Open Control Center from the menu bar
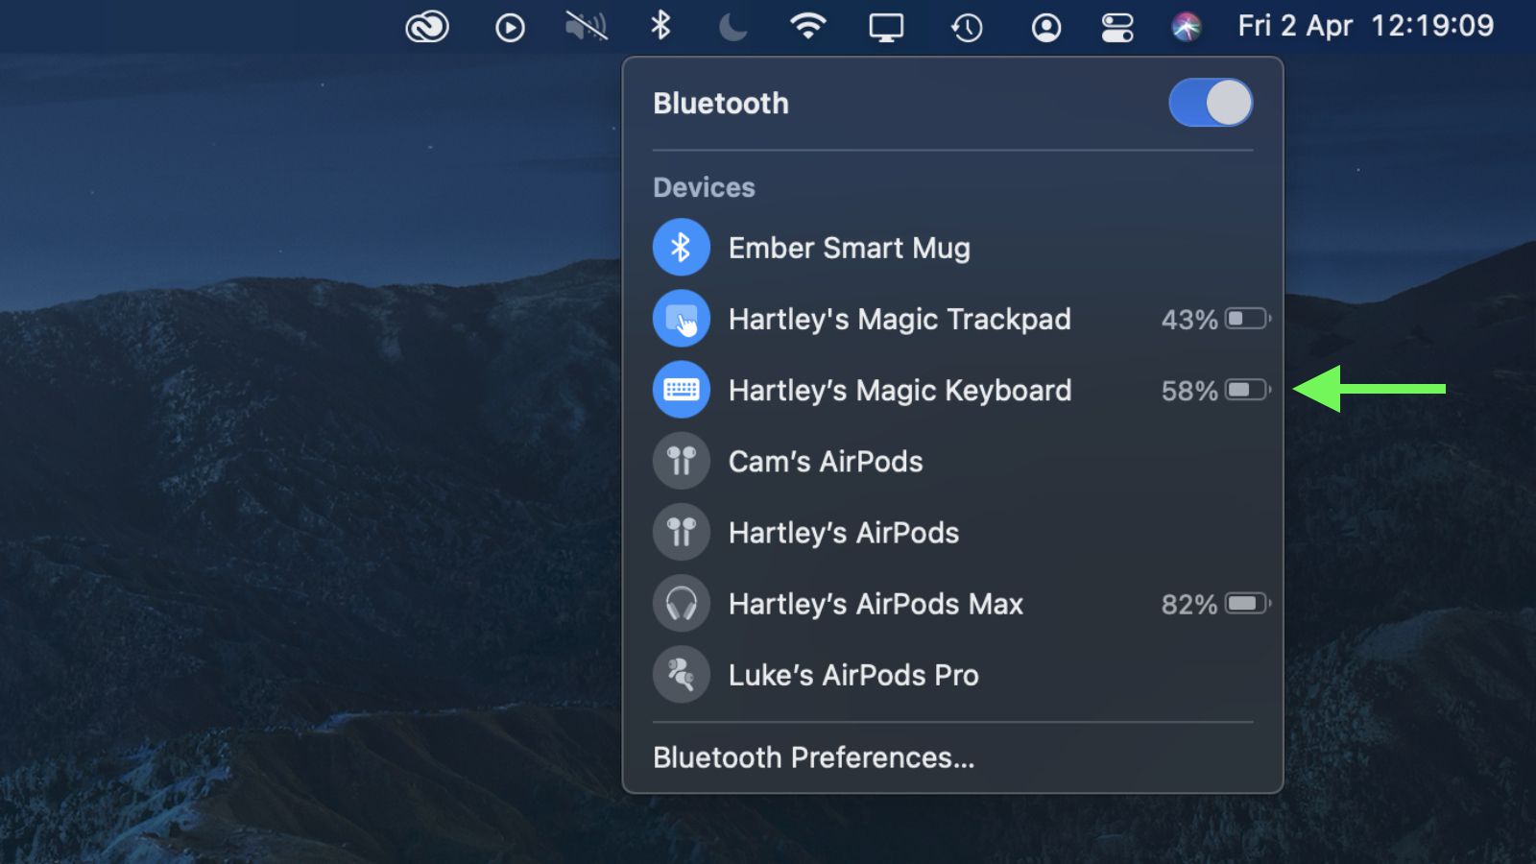 tap(1116, 26)
